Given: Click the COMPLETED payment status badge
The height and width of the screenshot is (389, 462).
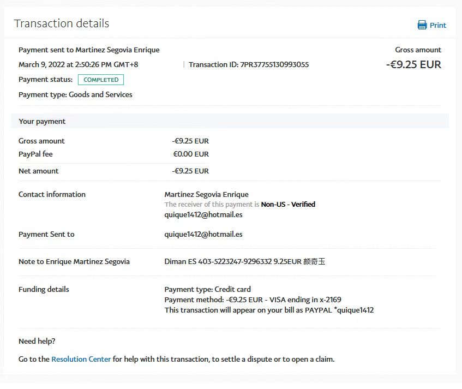Looking at the screenshot, I should [101, 80].
